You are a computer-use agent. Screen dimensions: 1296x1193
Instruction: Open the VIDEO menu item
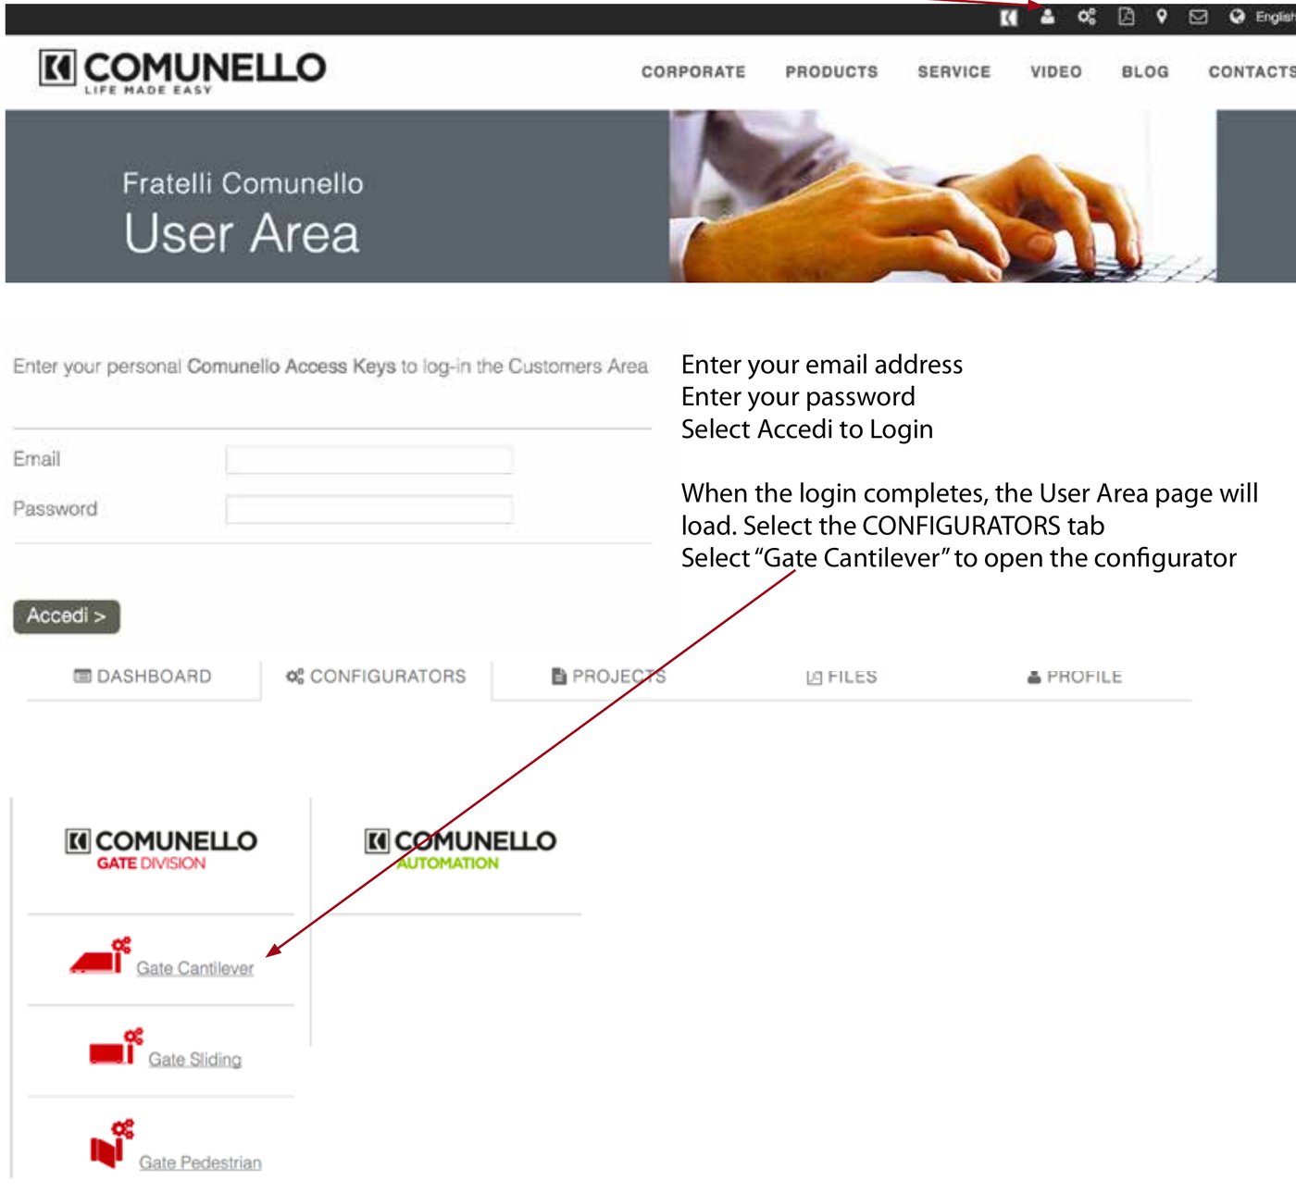[1056, 72]
